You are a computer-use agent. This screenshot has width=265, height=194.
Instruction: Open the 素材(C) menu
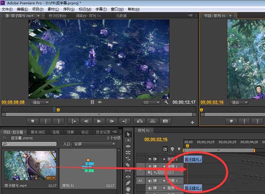click(53, 9)
